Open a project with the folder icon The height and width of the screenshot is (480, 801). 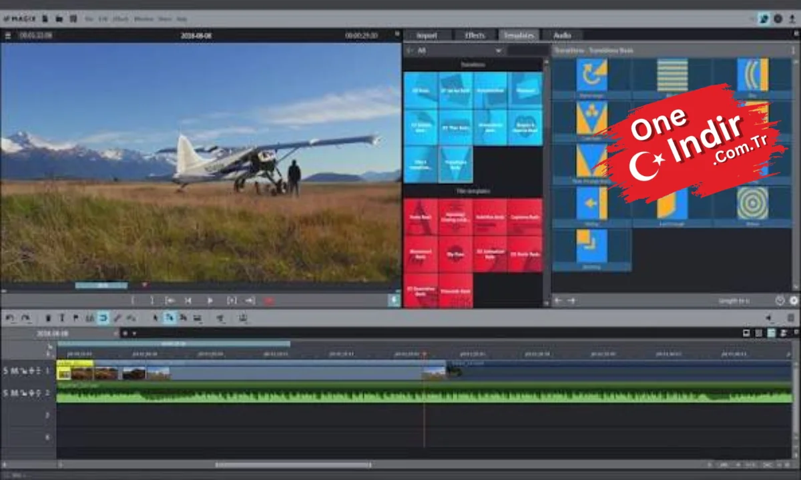[x=59, y=19]
